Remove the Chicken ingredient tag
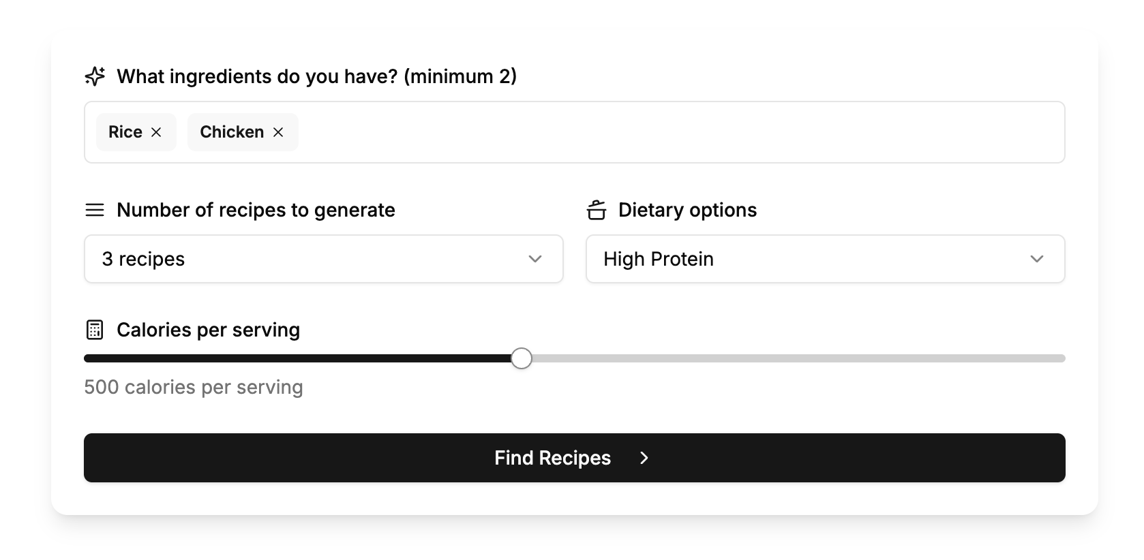Image resolution: width=1144 pixels, height=560 pixels. 278,132
